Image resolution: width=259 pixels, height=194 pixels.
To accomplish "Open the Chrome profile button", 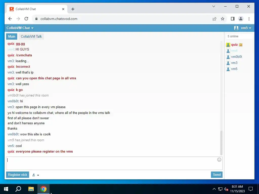I will (241, 19).
